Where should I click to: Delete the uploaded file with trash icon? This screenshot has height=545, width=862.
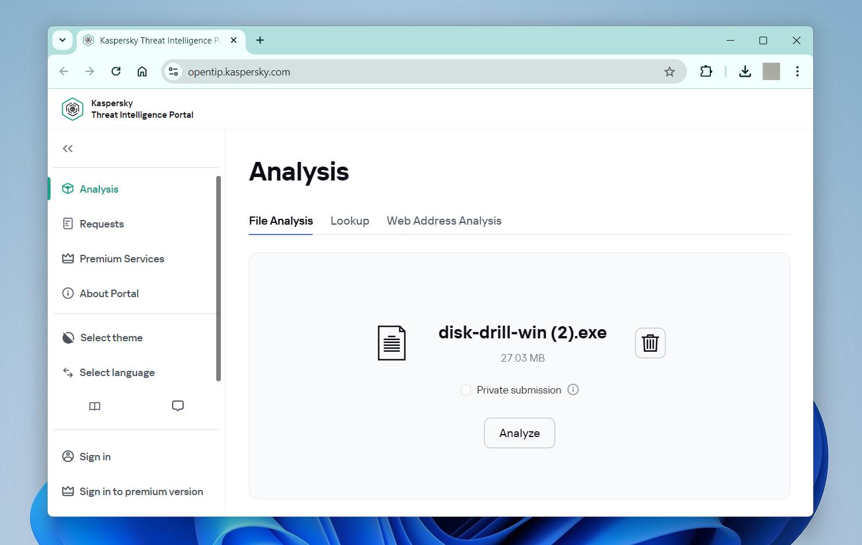[x=650, y=343]
